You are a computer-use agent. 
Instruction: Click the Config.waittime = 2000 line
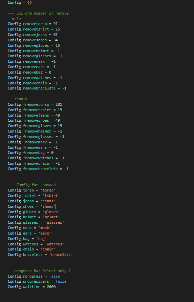pos(32,287)
